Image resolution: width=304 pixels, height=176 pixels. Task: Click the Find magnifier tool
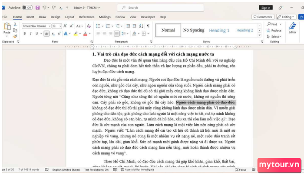(x=272, y=24)
